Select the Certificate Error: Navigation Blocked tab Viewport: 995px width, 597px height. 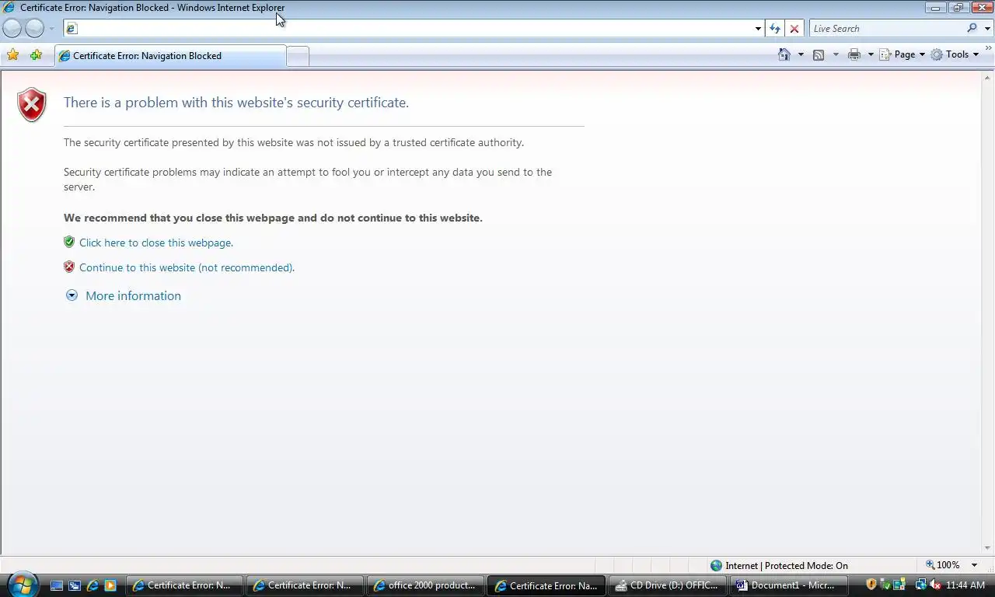(170, 56)
